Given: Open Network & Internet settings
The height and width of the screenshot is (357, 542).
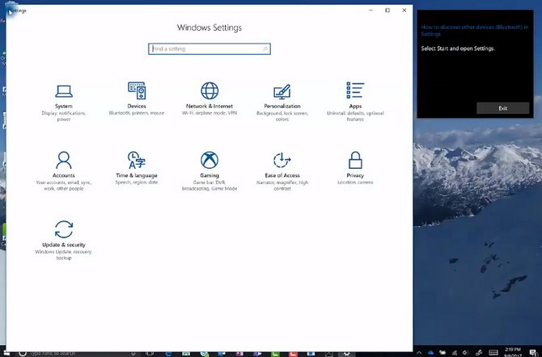Looking at the screenshot, I should [210, 95].
